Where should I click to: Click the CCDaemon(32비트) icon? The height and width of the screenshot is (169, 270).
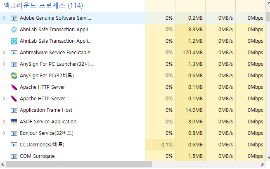pyautogui.click(x=14, y=145)
